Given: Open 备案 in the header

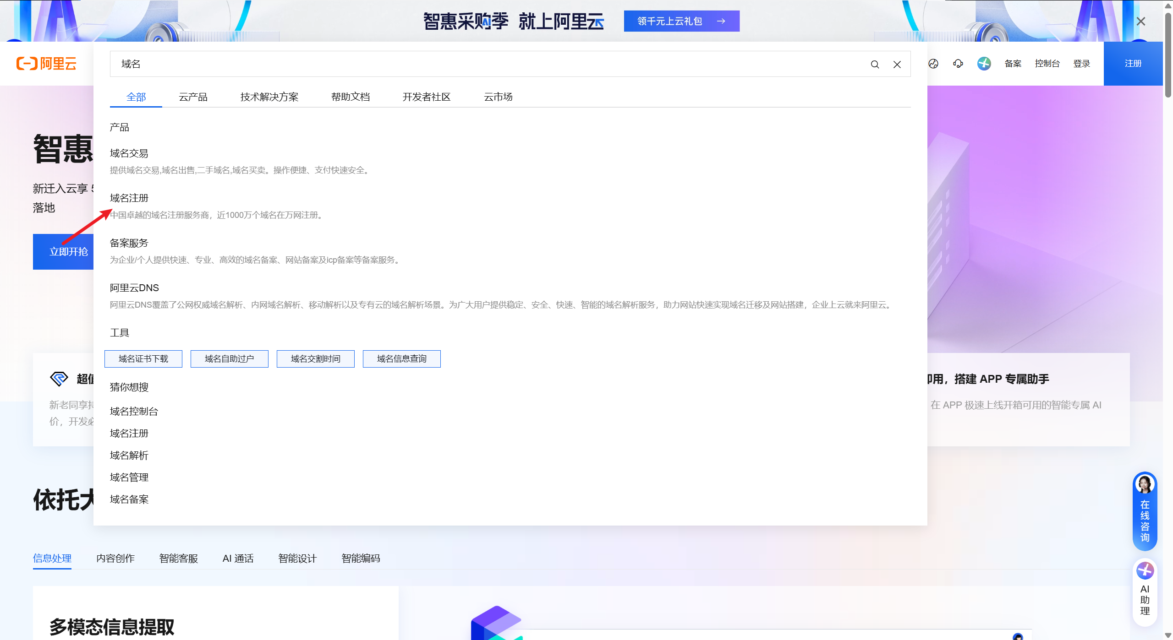Looking at the screenshot, I should click(1013, 64).
